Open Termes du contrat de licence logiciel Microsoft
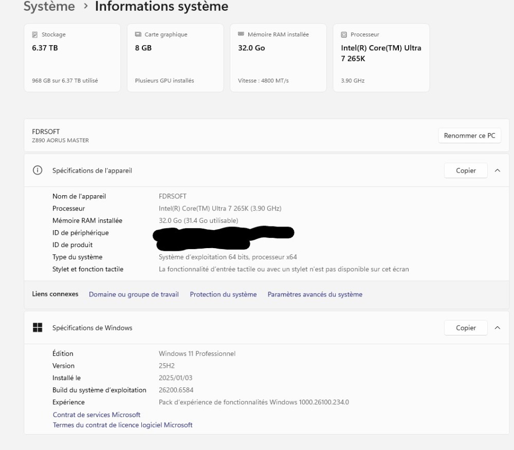Image resolution: width=514 pixels, height=450 pixels. 122,425
